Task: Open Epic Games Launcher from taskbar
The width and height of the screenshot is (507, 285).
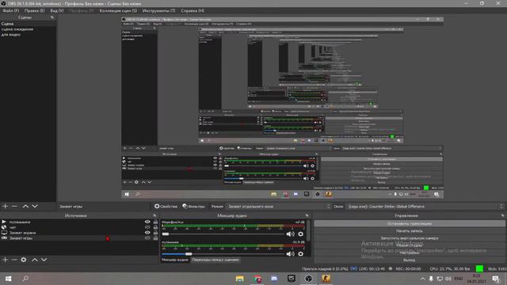Action: click(x=292, y=279)
